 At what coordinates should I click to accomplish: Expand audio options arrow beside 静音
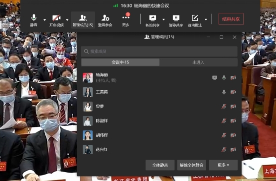tap(44, 20)
